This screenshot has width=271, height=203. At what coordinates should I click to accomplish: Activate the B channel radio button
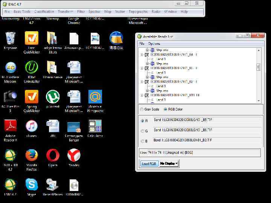pos(142,141)
